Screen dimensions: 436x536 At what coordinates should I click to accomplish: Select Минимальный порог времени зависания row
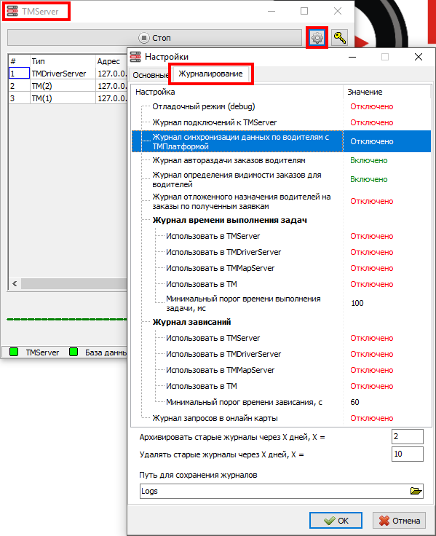coord(244,402)
